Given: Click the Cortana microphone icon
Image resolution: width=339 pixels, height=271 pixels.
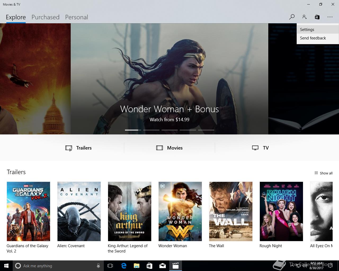Looking at the screenshot, I should tap(98, 266).
